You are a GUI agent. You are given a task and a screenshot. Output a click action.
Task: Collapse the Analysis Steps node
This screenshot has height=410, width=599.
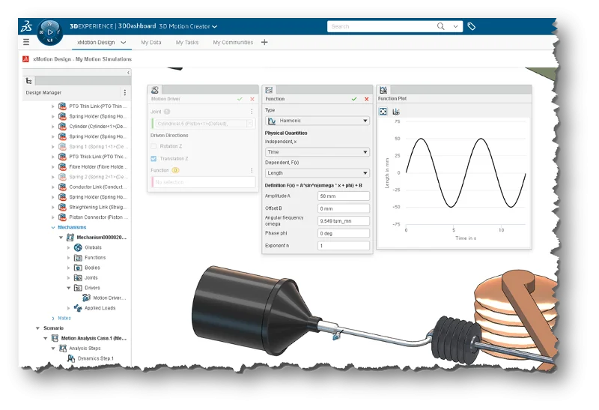tap(53, 349)
